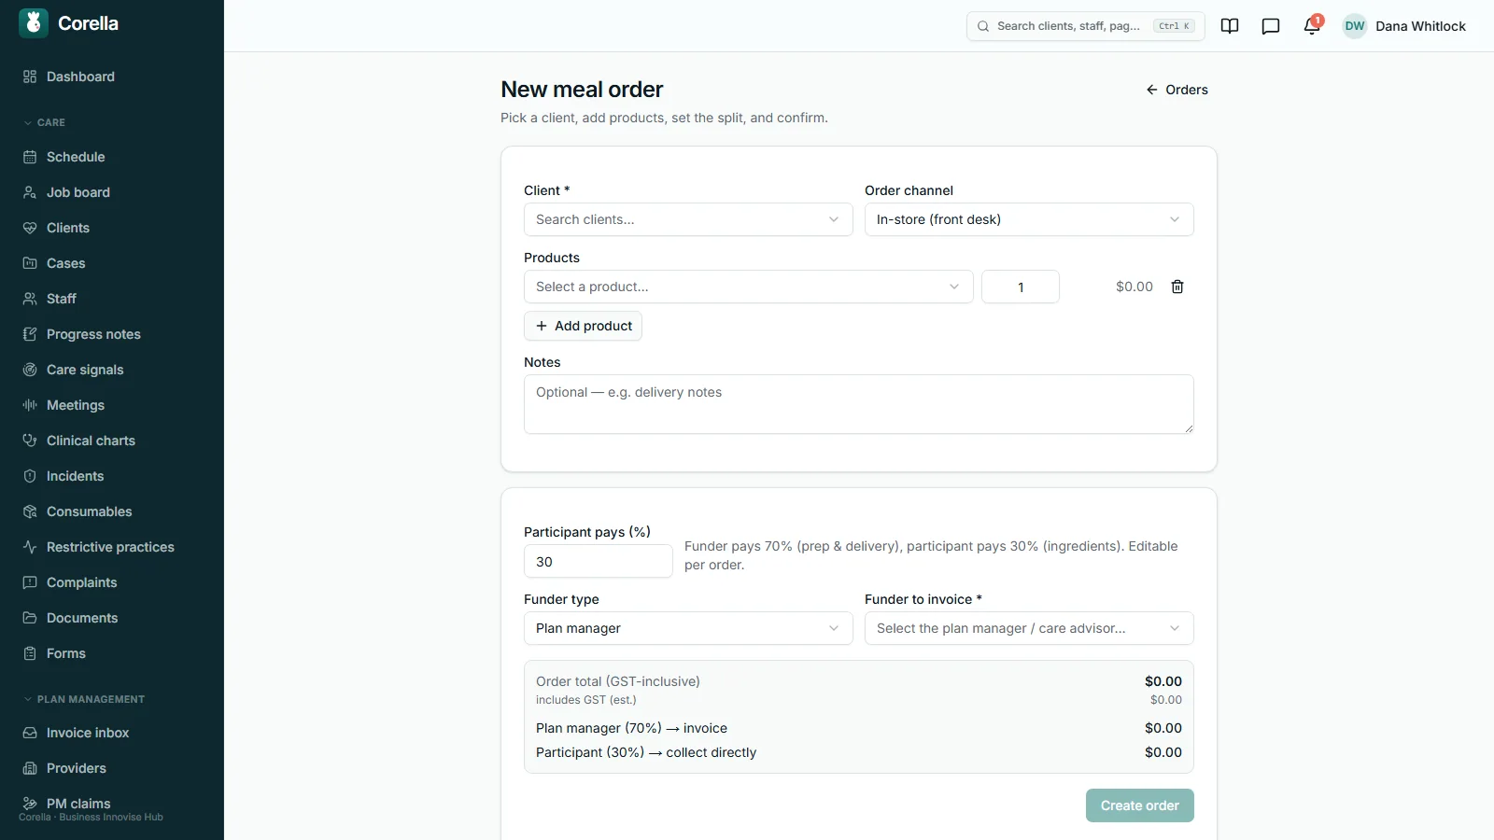The height and width of the screenshot is (840, 1494).
Task: Go back to Orders
Action: (x=1177, y=90)
